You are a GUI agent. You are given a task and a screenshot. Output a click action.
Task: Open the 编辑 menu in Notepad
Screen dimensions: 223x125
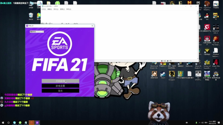click(50, 9)
